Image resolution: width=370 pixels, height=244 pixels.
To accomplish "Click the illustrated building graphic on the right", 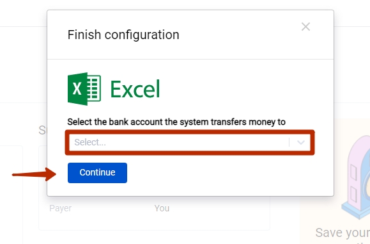I will [357, 177].
